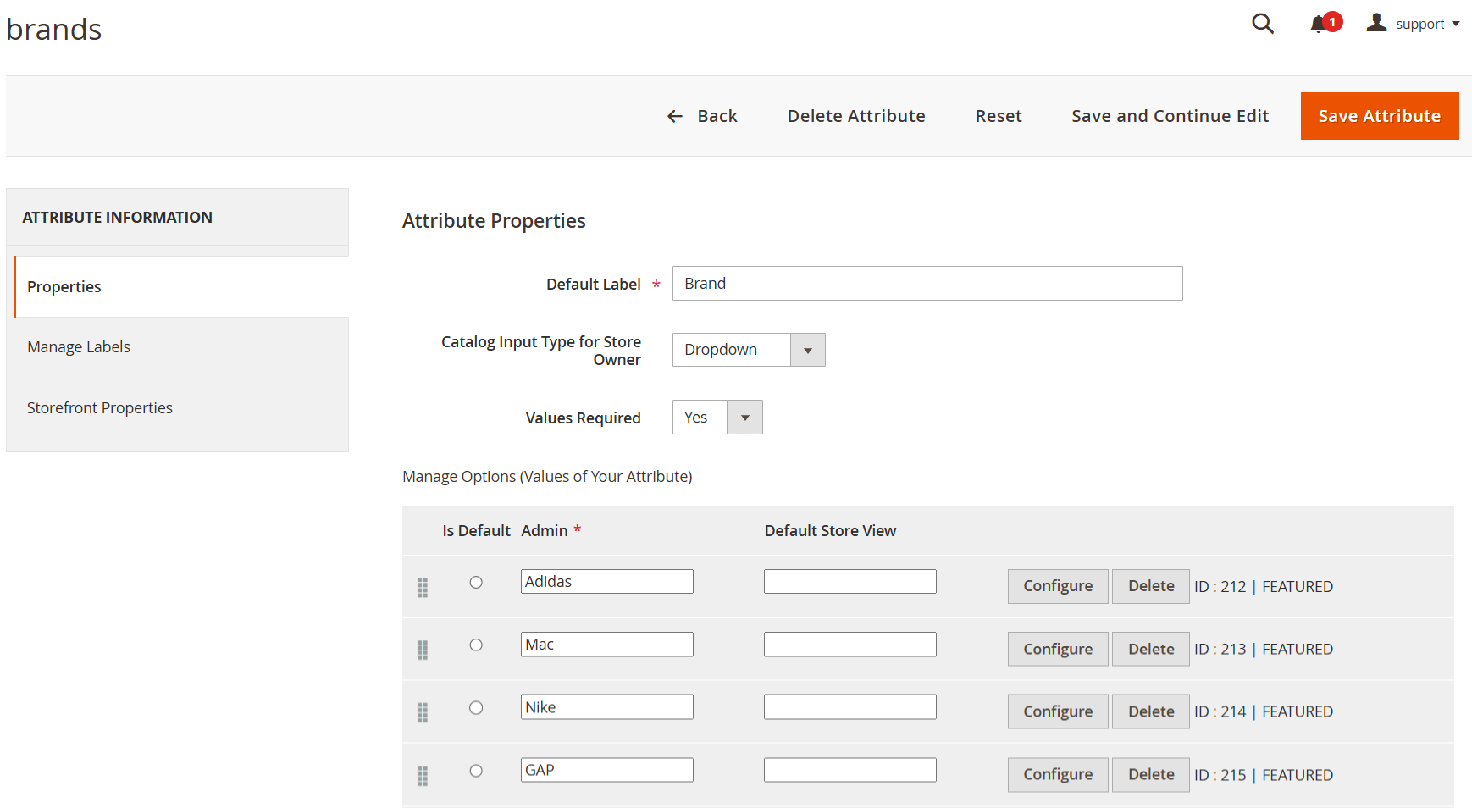The width and height of the screenshot is (1472, 808).
Task: Set GAP as the default option
Action: pyautogui.click(x=476, y=770)
